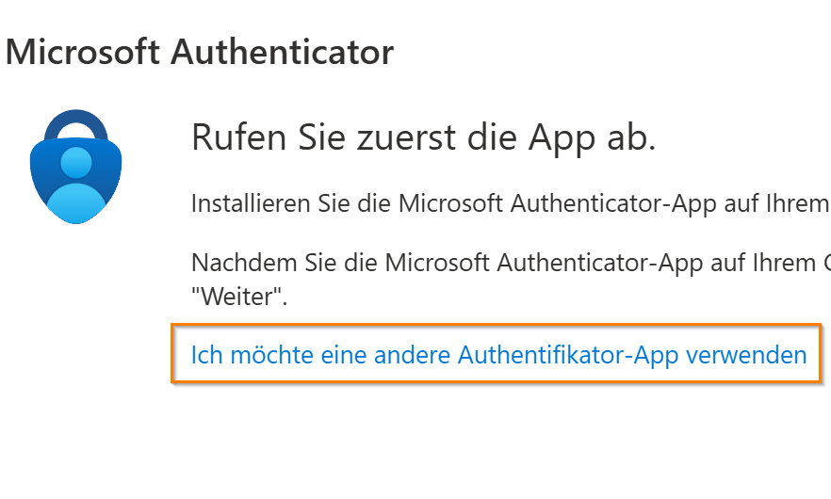831x499 pixels.
Task: Click the word "Rufen" in the heading
Action: point(231,137)
